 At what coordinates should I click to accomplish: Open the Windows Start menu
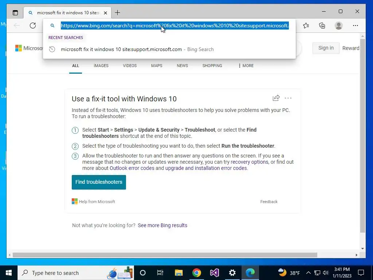point(9,273)
